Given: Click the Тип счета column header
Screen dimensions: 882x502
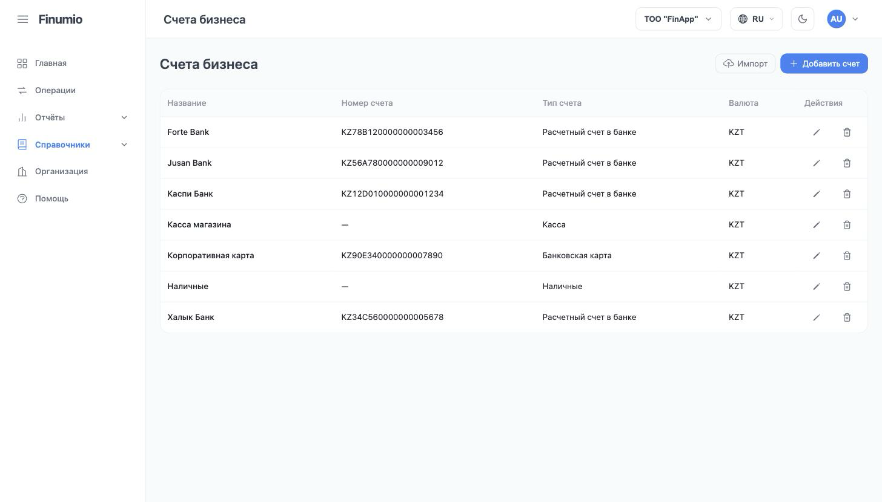Looking at the screenshot, I should click(562, 103).
